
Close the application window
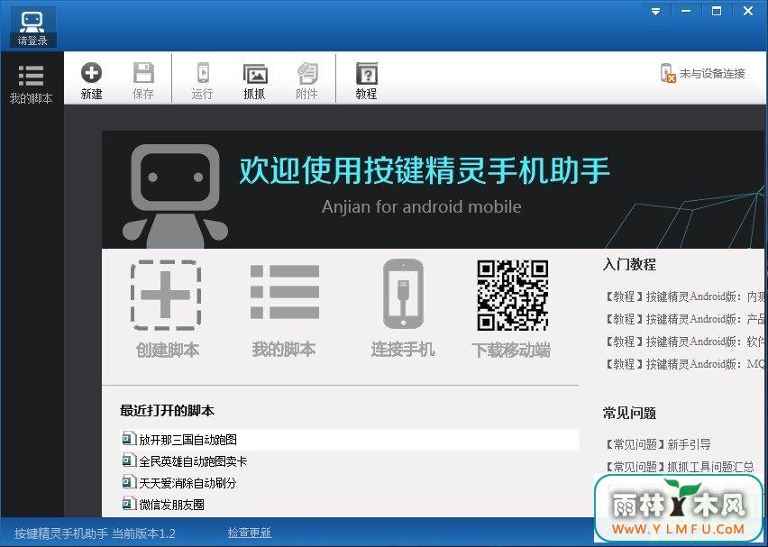748,11
